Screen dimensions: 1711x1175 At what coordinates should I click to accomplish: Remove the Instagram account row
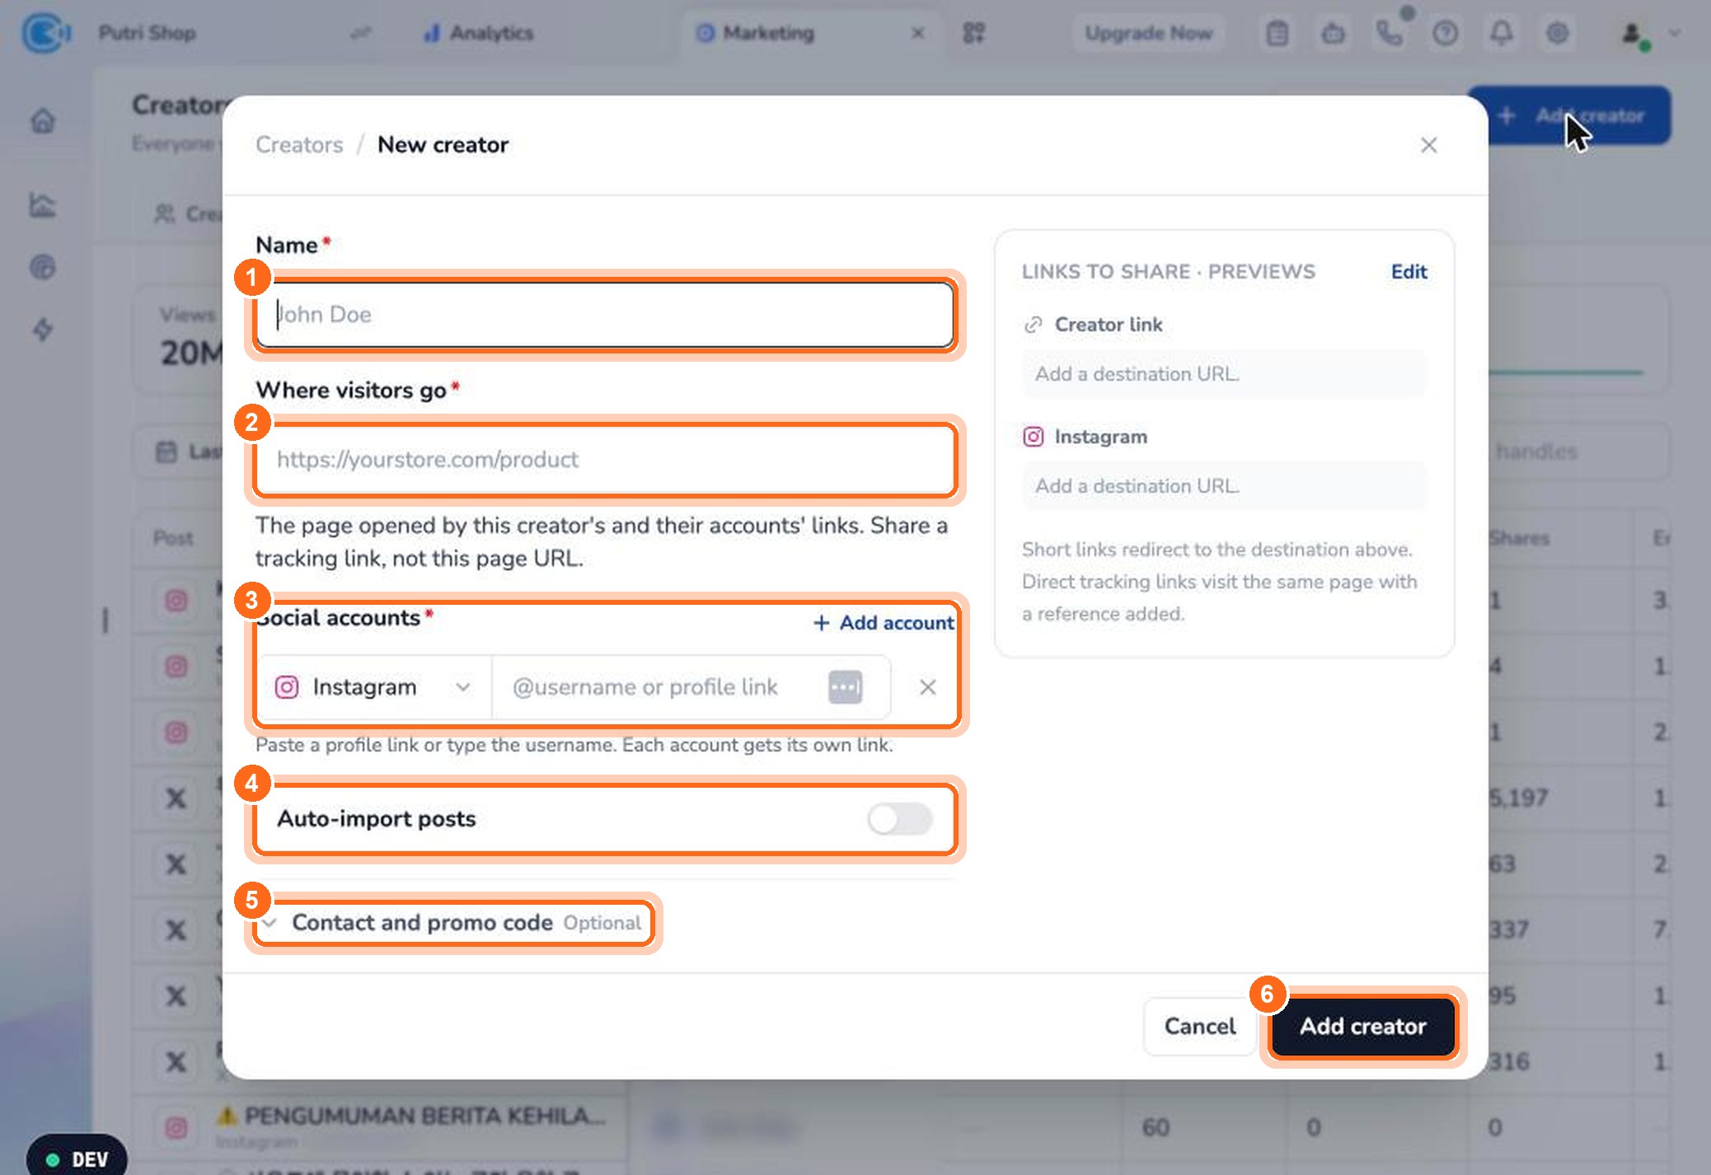point(927,687)
